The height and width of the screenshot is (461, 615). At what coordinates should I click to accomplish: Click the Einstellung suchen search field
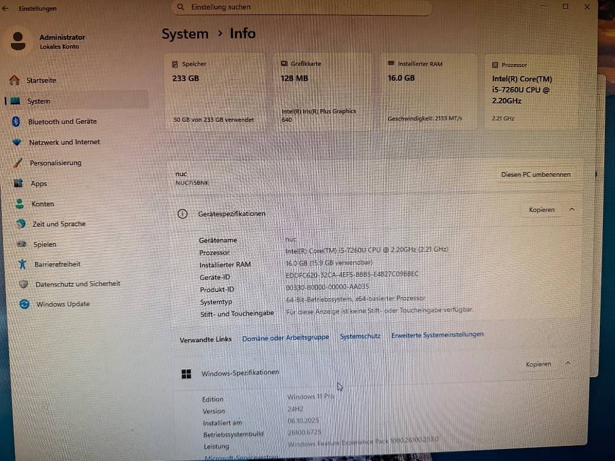[x=302, y=7]
